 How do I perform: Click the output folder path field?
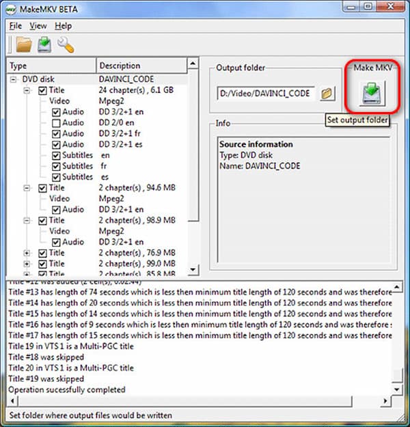coord(265,93)
